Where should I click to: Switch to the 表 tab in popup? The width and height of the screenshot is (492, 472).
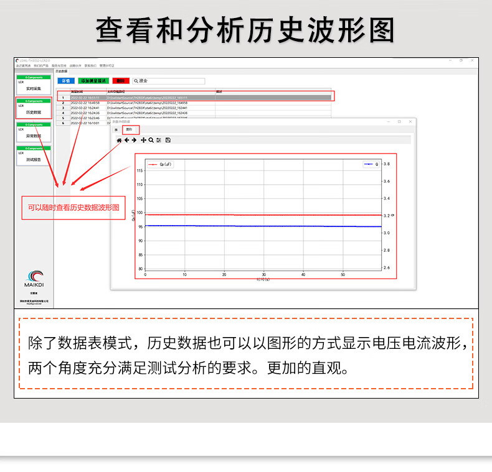tap(116, 129)
